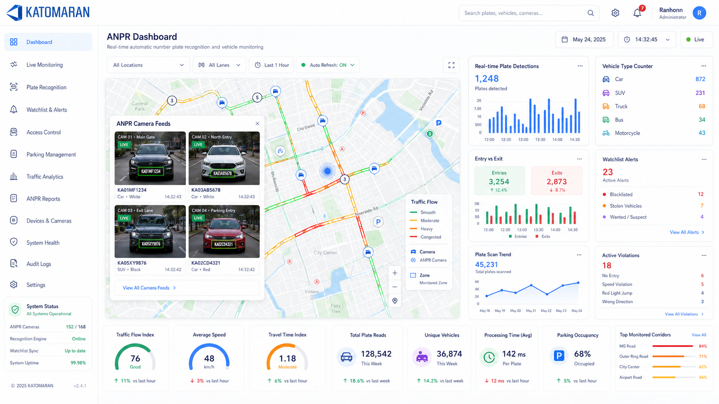Click the blue location dot on map

point(327,171)
